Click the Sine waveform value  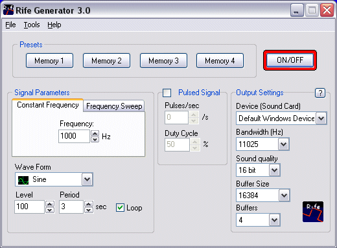click(40, 179)
